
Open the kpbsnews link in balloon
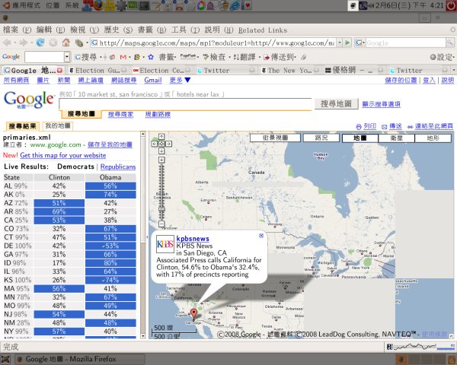point(193,239)
